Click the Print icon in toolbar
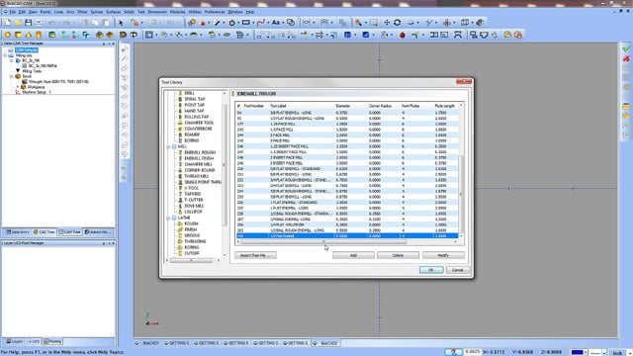 39,23
